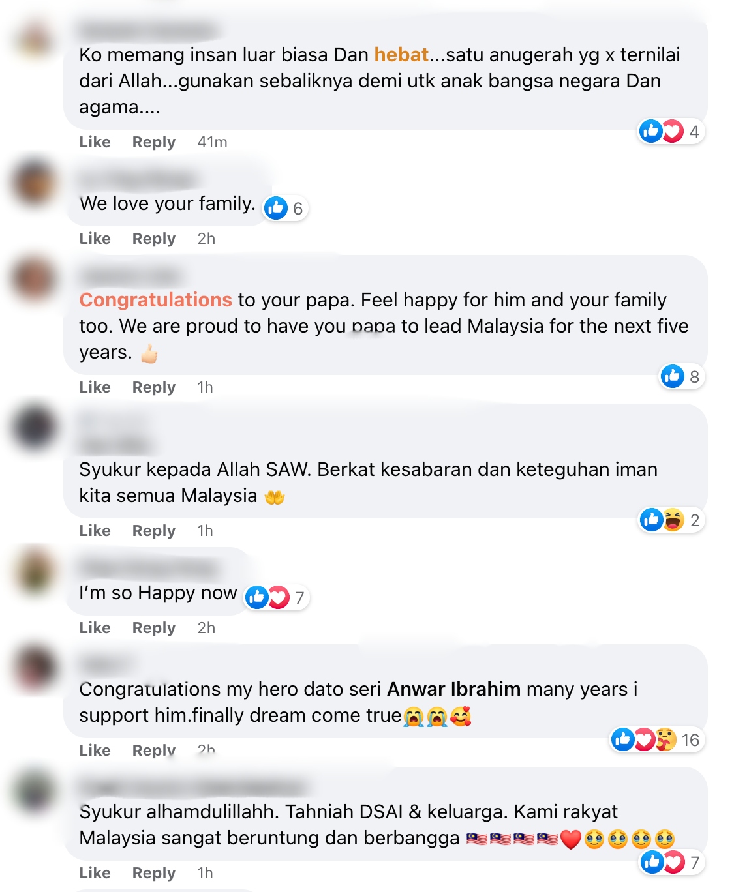Open reactions on the "hebat" comment

(671, 132)
